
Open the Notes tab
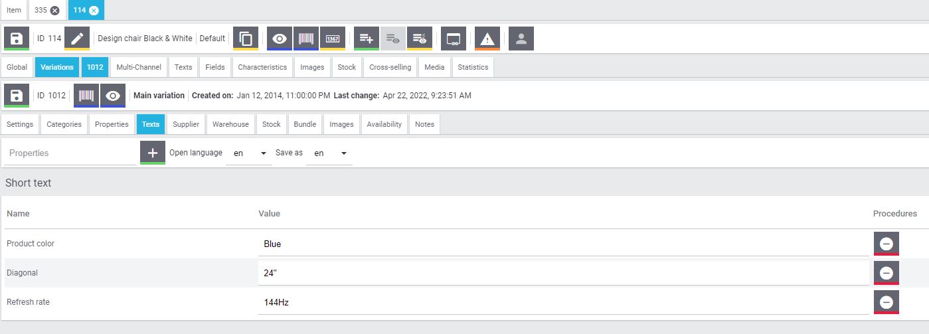pos(424,124)
